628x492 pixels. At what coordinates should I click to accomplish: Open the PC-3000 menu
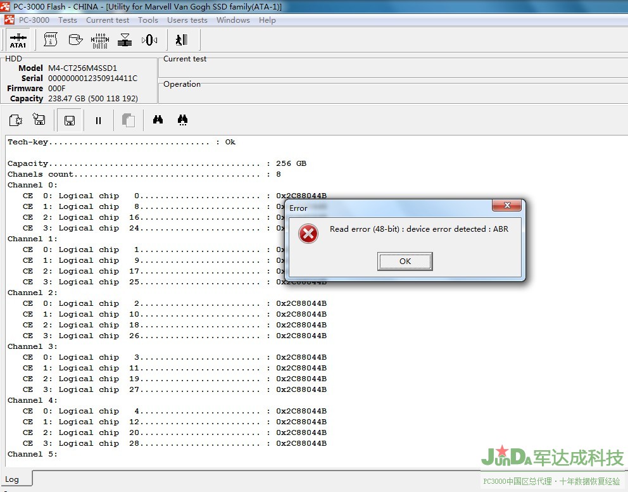coord(34,20)
